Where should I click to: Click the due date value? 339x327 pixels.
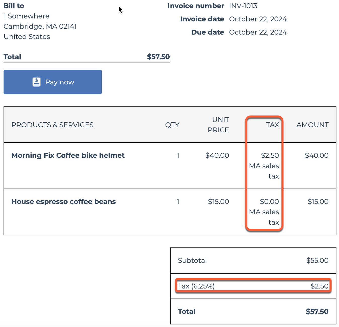[x=258, y=32]
